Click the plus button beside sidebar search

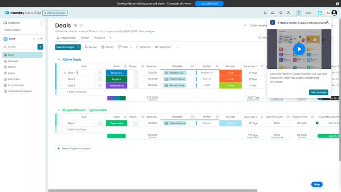40,47
